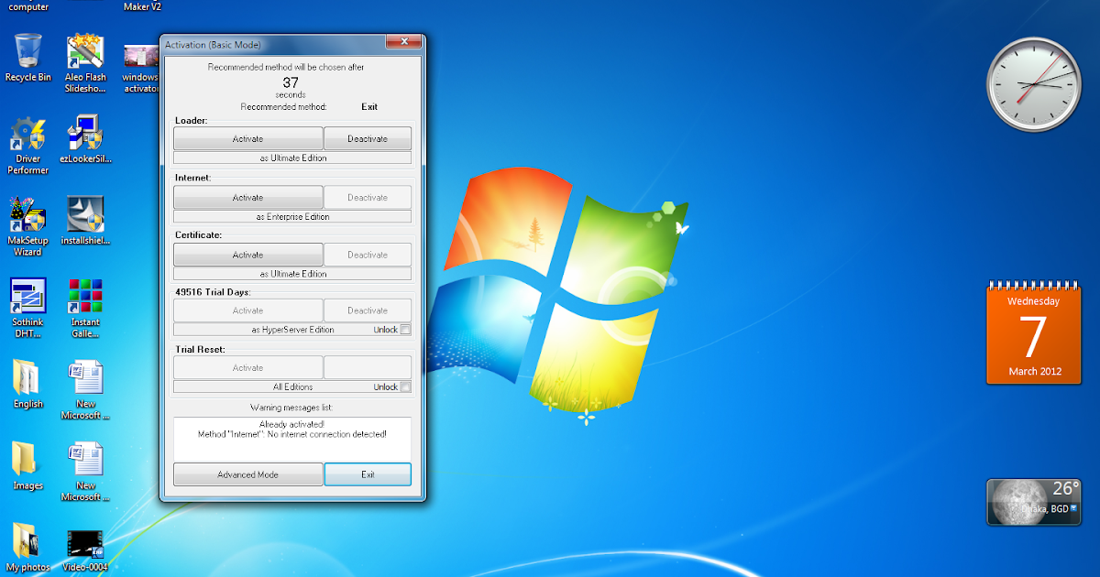
Task: Open the My photos folder icon
Action: pos(28,547)
